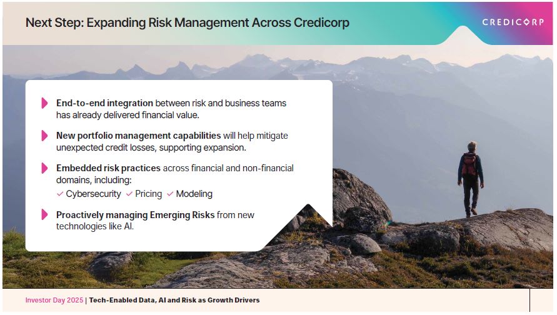Click the bold phrase New portfolio management capabilities

coord(138,136)
